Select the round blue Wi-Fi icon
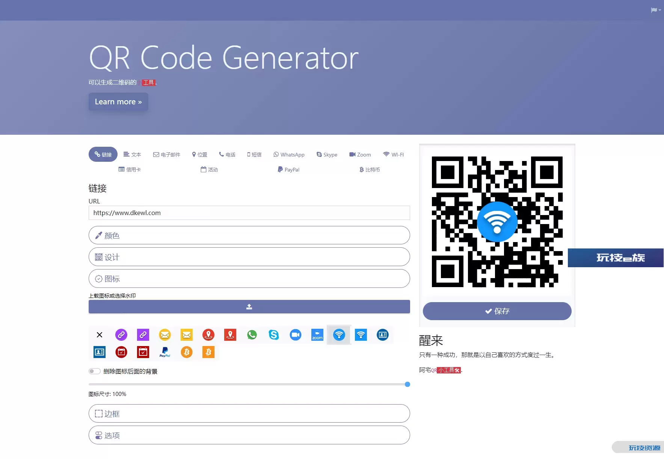 tap(339, 335)
